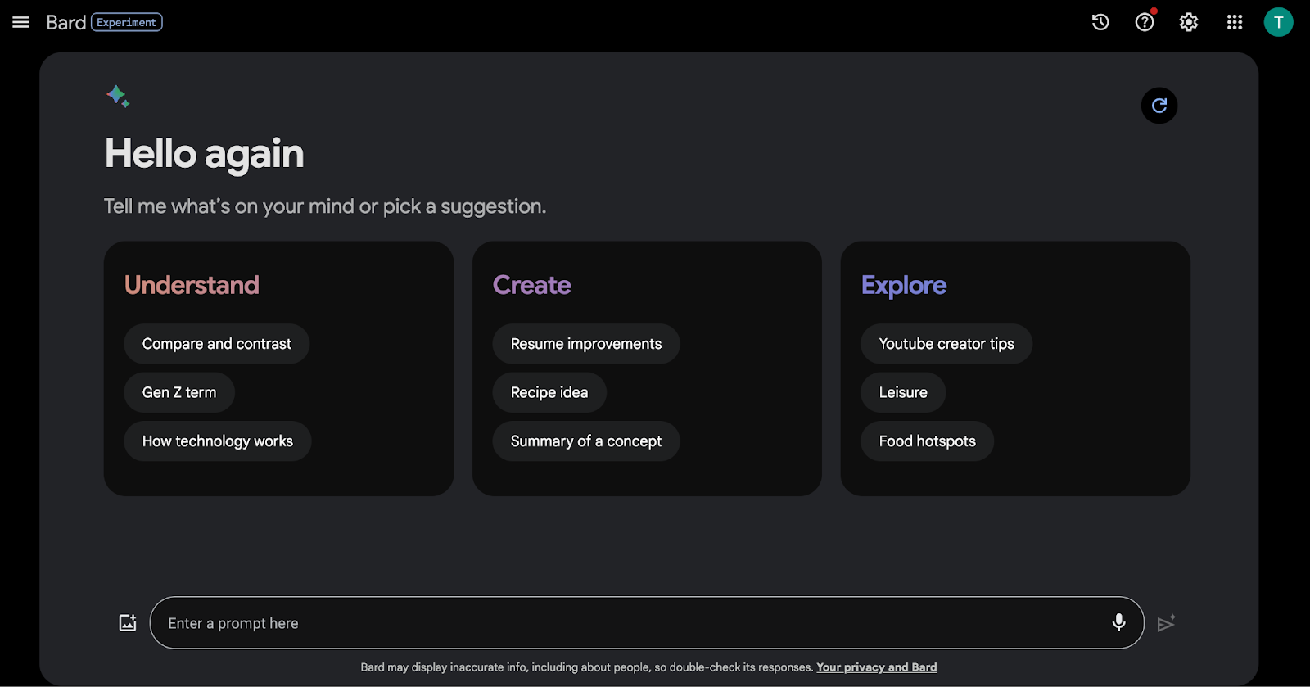Open the 'Your privacy and Bard' link

click(x=876, y=667)
